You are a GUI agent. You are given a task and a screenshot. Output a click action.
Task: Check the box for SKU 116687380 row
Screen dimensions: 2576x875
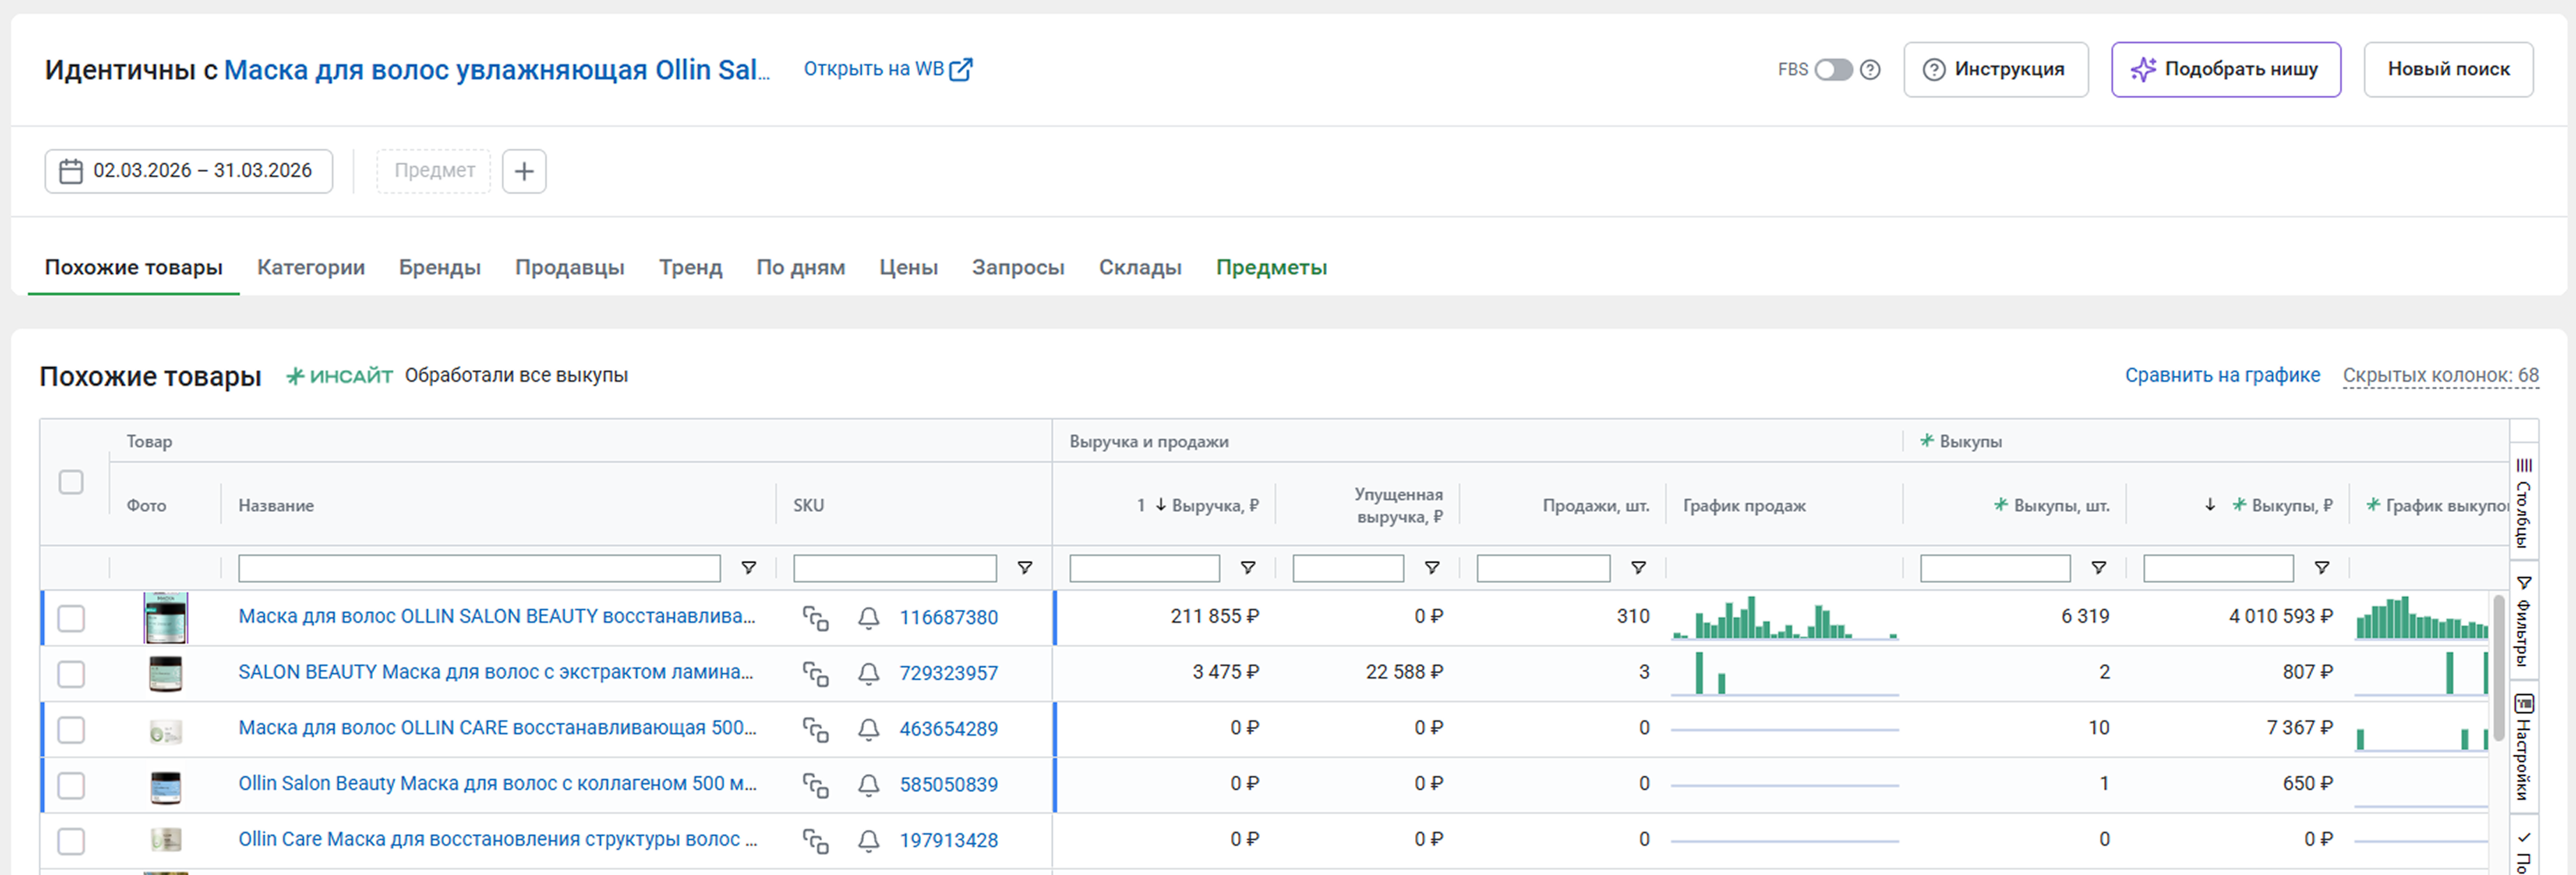[71, 619]
